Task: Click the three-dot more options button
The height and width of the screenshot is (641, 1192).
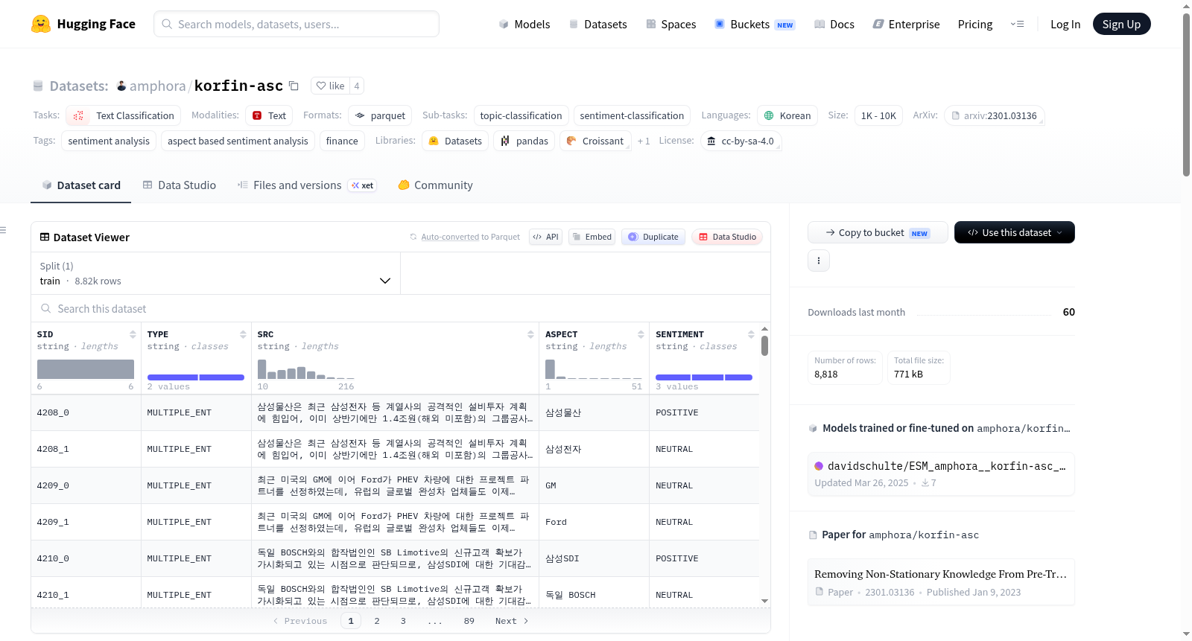Action: pos(819,261)
